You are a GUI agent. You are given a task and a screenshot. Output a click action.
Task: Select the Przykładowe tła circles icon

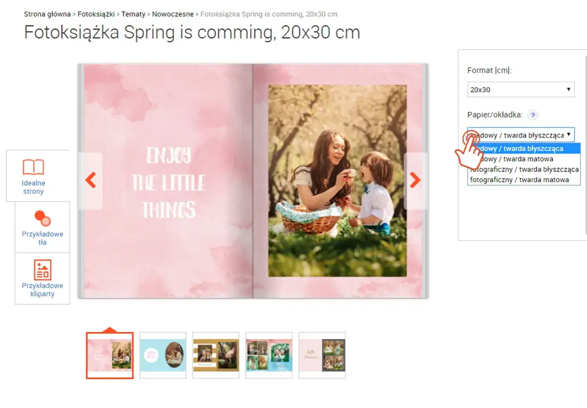click(43, 218)
